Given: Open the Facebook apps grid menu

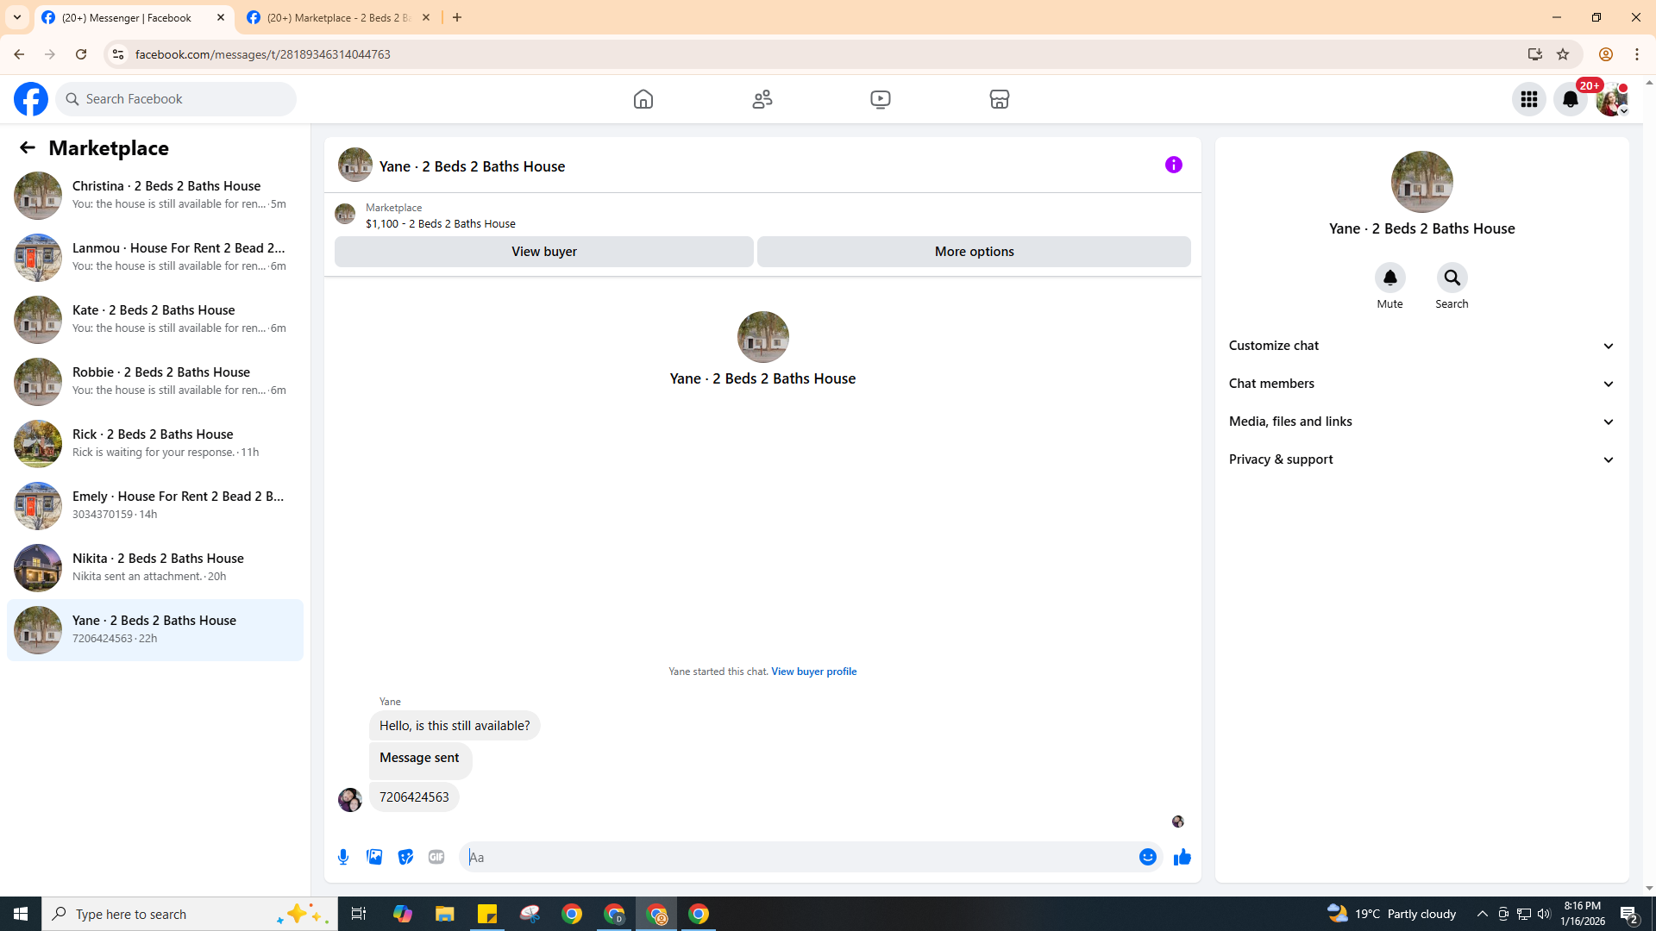Looking at the screenshot, I should [1528, 99].
